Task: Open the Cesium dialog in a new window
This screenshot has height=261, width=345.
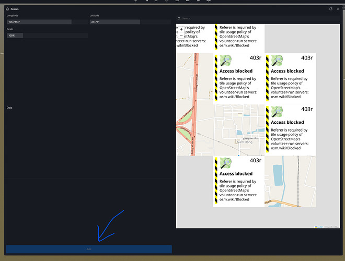Action: pyautogui.click(x=330, y=9)
